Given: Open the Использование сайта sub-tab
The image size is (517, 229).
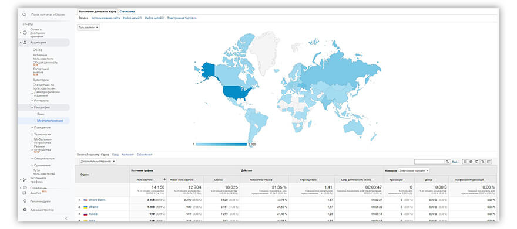Looking at the screenshot, I should pyautogui.click(x=106, y=18).
